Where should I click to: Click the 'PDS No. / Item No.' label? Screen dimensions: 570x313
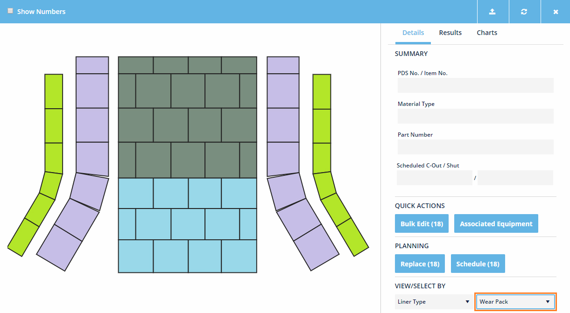point(422,73)
